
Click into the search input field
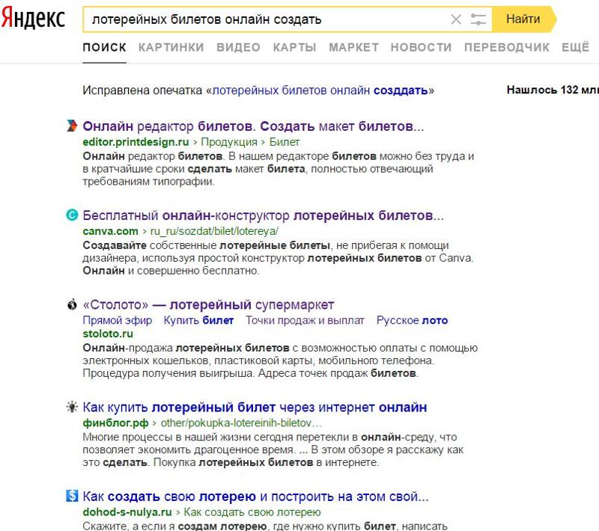[267, 19]
